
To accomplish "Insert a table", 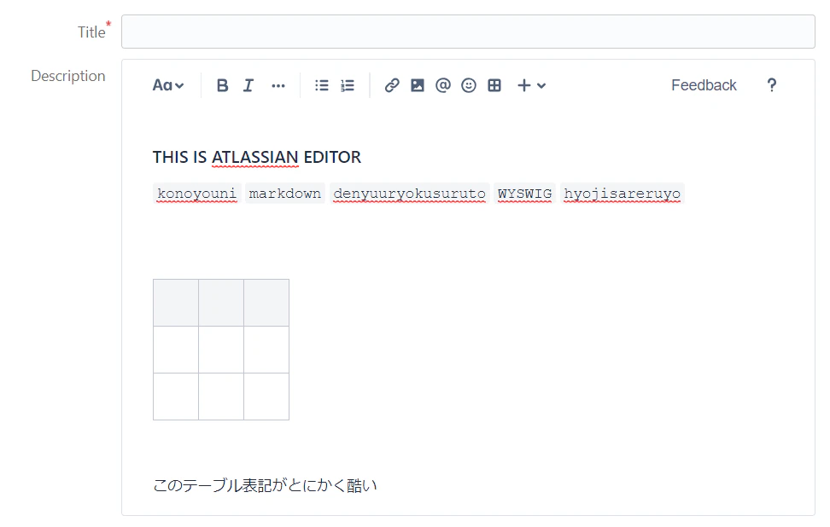I will [x=494, y=85].
